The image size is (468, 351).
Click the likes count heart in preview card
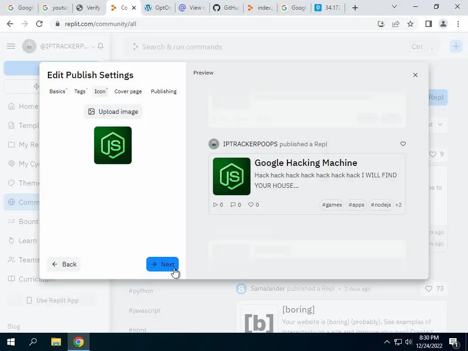tap(251, 205)
